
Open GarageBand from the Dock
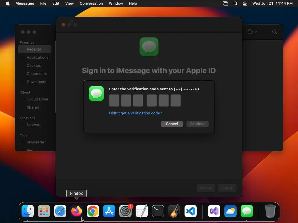174,211
